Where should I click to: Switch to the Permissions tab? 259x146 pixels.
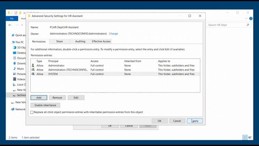click(x=39, y=41)
